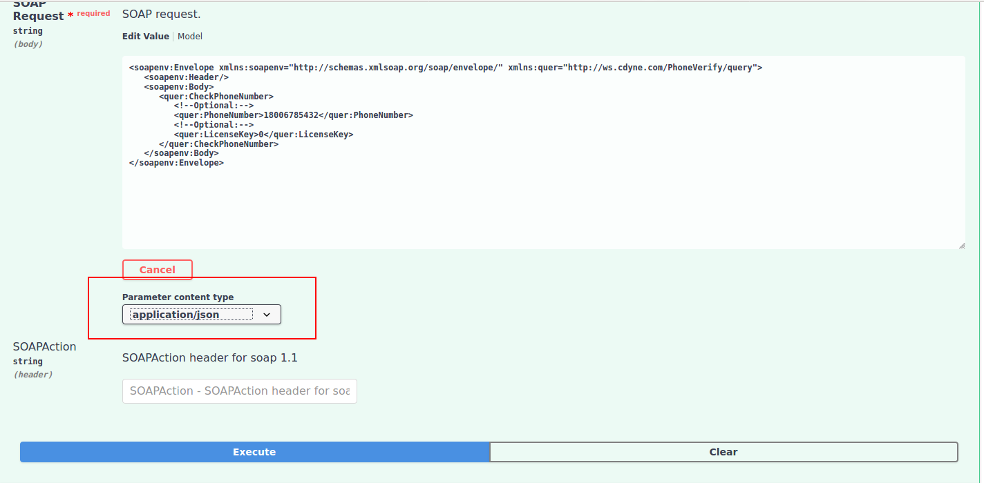The image size is (984, 483).
Task: Grab the textarea resize handle corner
Action: (x=961, y=245)
